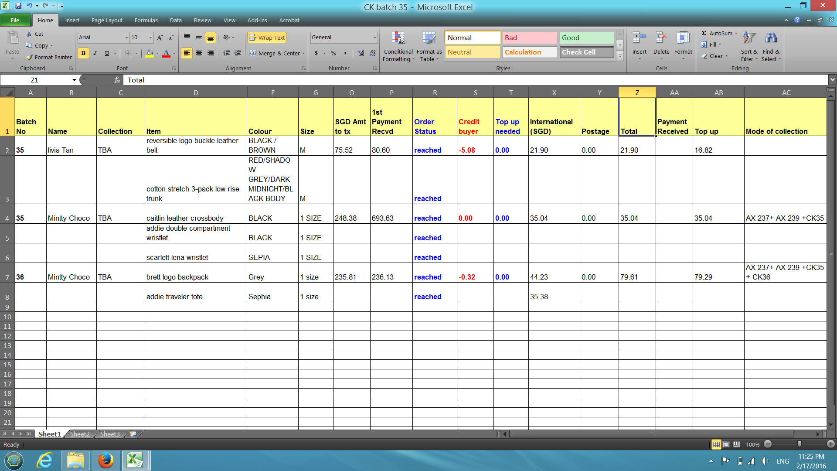Apply the Calculation cell style
This screenshot has height=471, width=837.
[529, 52]
